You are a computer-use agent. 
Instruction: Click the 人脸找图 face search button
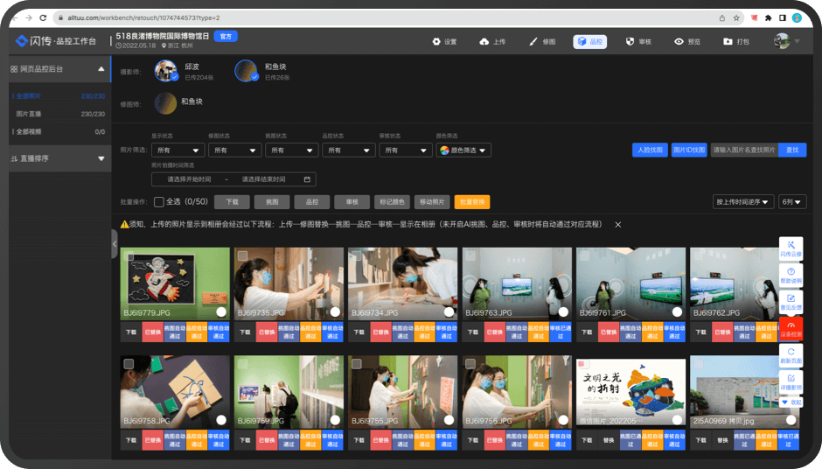[650, 150]
